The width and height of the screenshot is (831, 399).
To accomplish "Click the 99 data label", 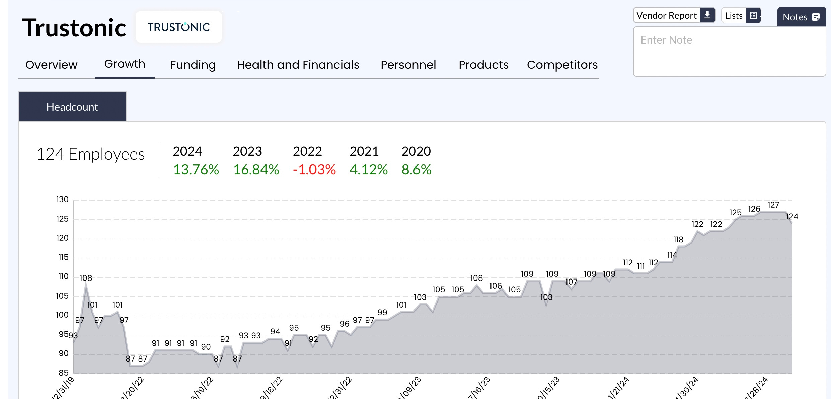I will (x=382, y=312).
